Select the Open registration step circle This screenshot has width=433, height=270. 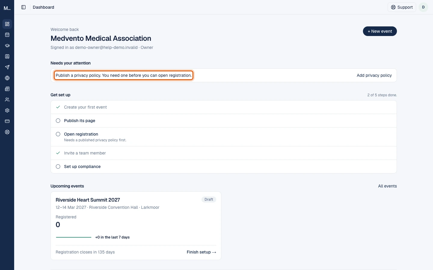click(58, 134)
